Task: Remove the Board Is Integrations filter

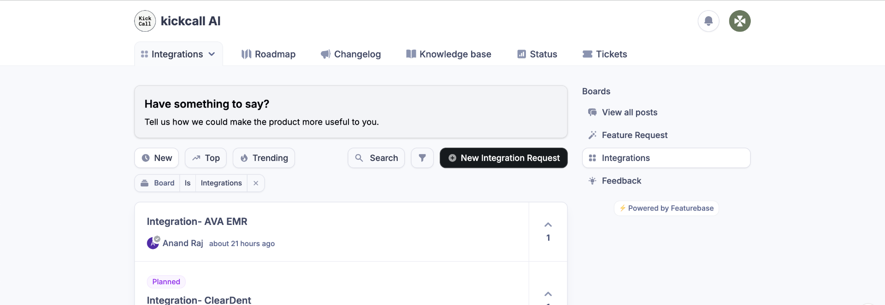Action: [x=256, y=183]
